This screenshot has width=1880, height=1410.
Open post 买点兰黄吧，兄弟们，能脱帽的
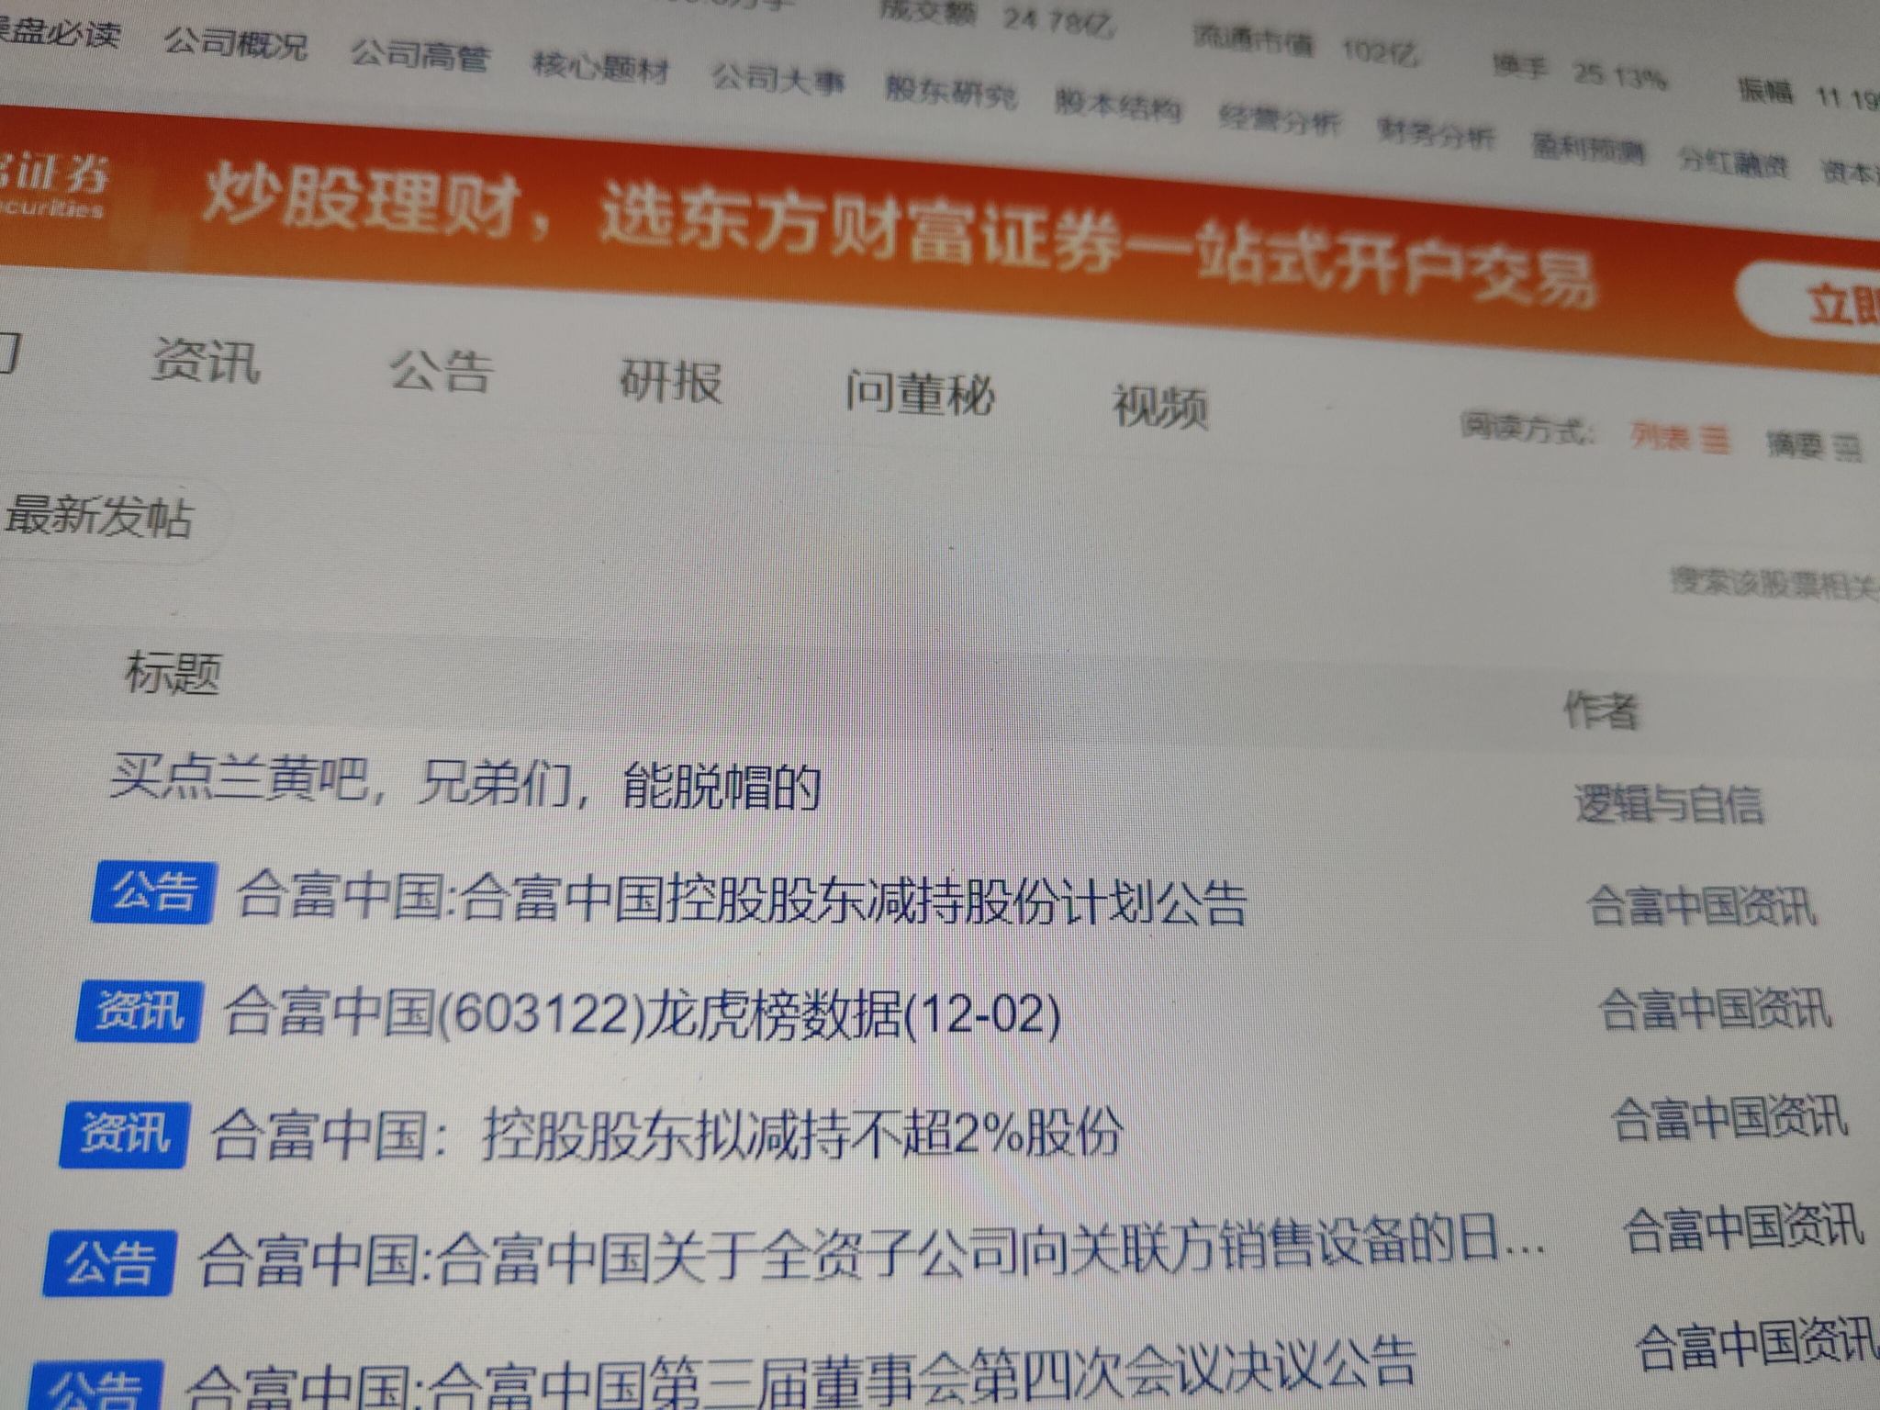(x=464, y=785)
